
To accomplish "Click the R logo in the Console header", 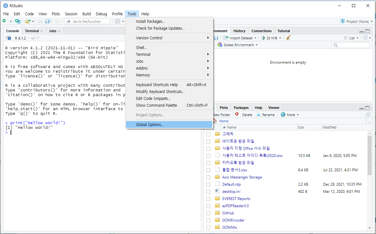I will pyautogui.click(x=9, y=38).
